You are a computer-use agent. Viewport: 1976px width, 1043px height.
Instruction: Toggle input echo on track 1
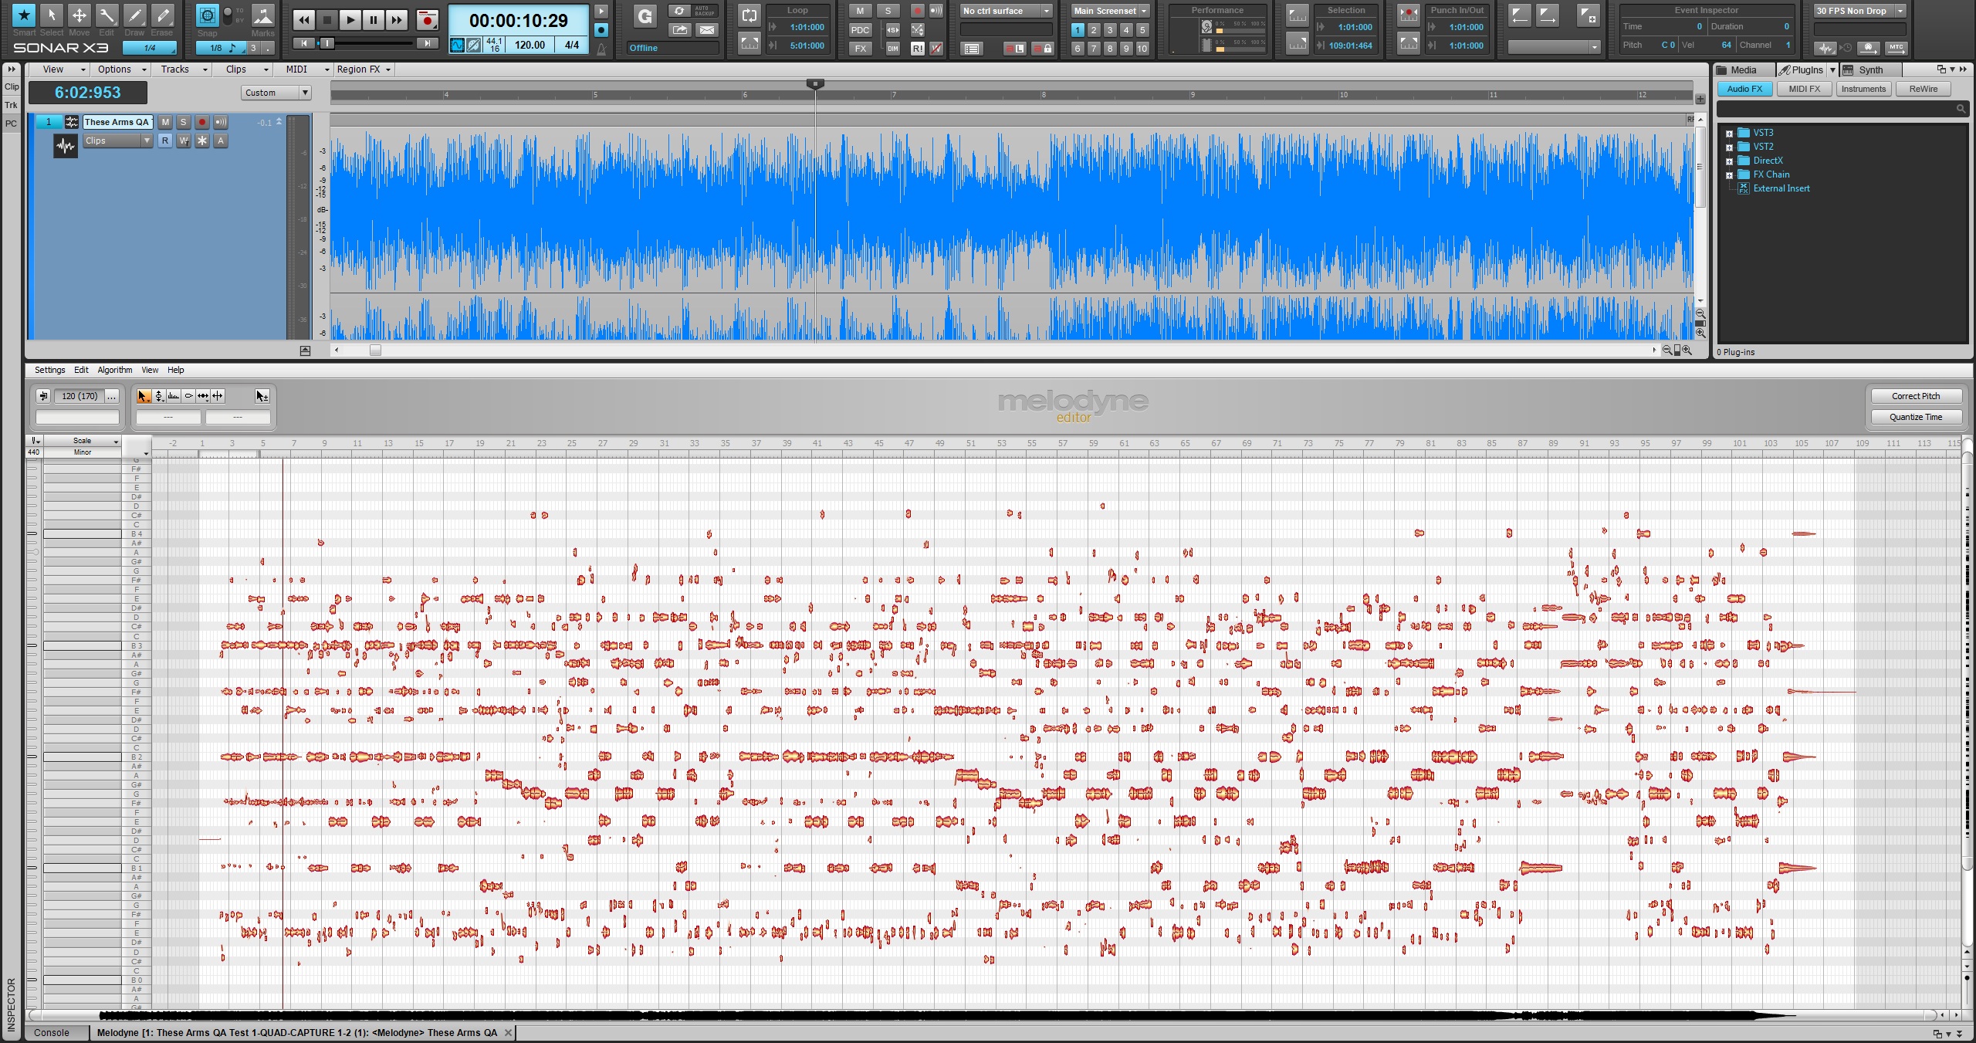[x=221, y=122]
